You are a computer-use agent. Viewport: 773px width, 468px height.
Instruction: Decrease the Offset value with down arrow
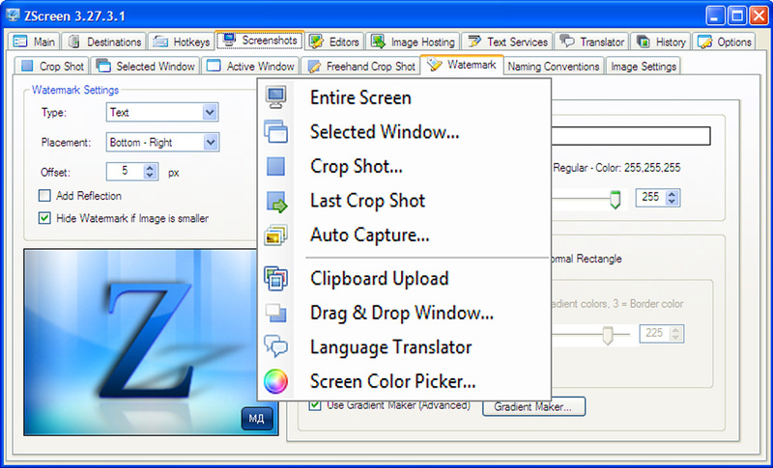point(150,176)
